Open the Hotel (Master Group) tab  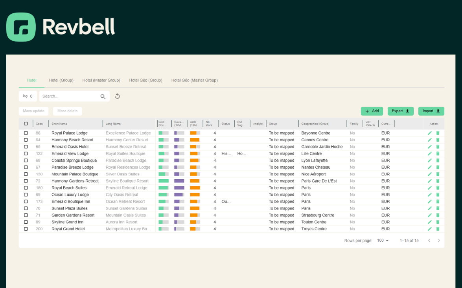[x=101, y=80]
